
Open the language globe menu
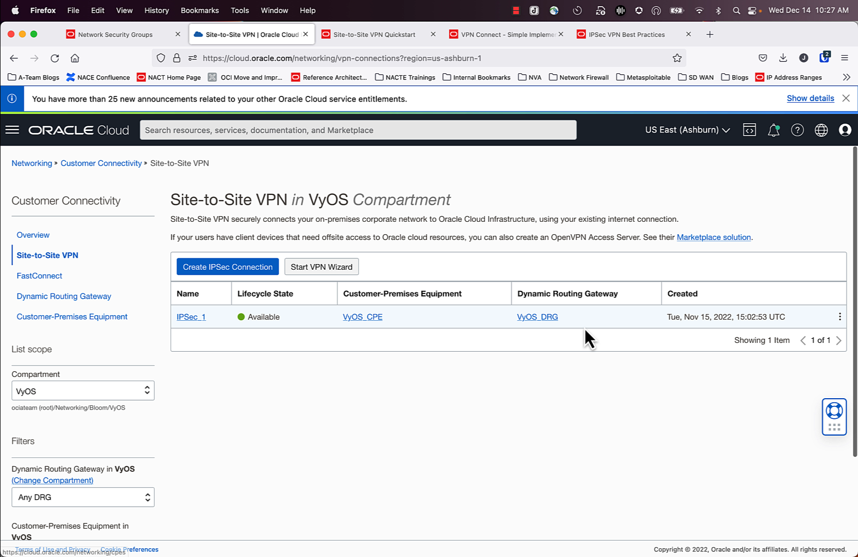821,130
